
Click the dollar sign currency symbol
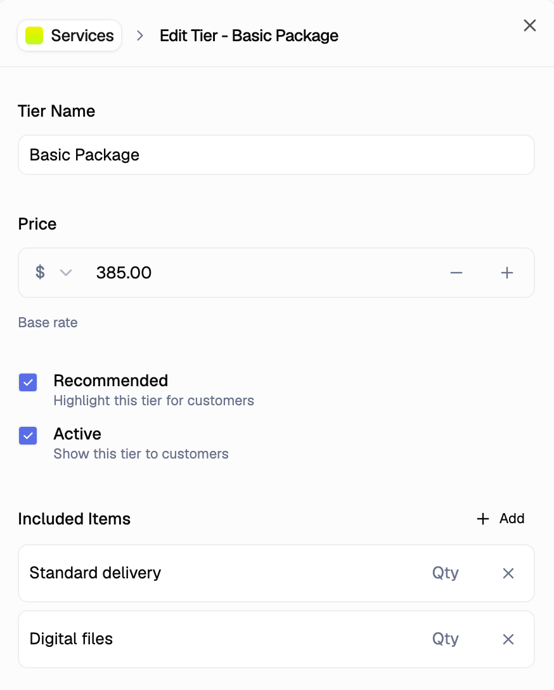coord(39,273)
